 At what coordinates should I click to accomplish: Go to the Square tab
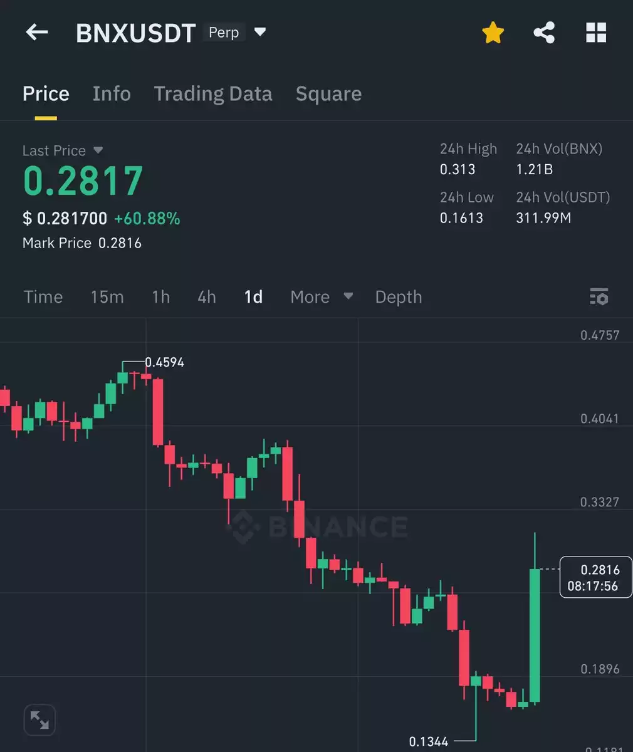coord(328,94)
